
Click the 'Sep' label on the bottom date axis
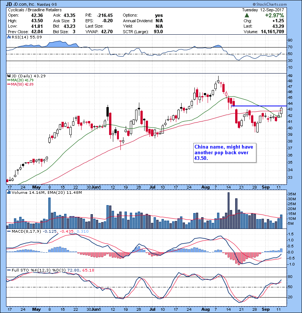tap(266, 309)
